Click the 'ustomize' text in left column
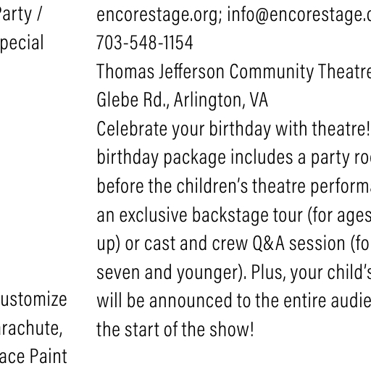Screen dimensions: 371x371 (33, 300)
